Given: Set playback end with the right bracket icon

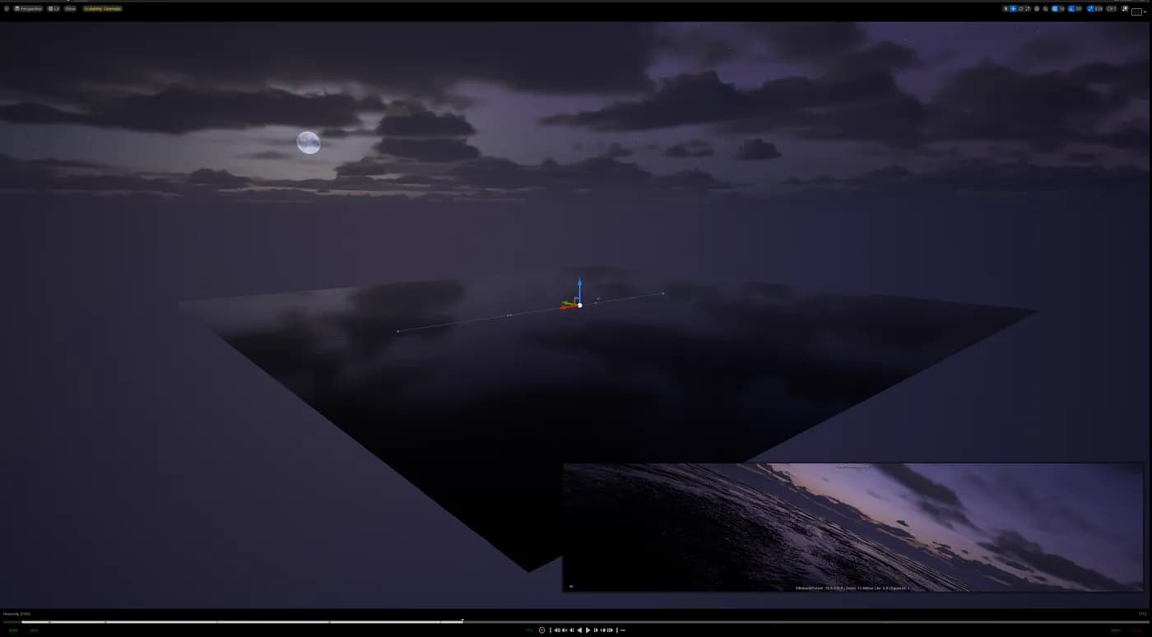Looking at the screenshot, I should pyautogui.click(x=617, y=630).
